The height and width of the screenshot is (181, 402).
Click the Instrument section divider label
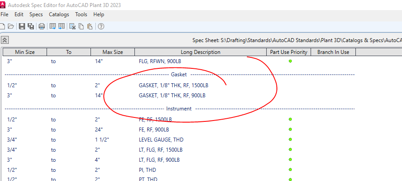(x=179, y=109)
